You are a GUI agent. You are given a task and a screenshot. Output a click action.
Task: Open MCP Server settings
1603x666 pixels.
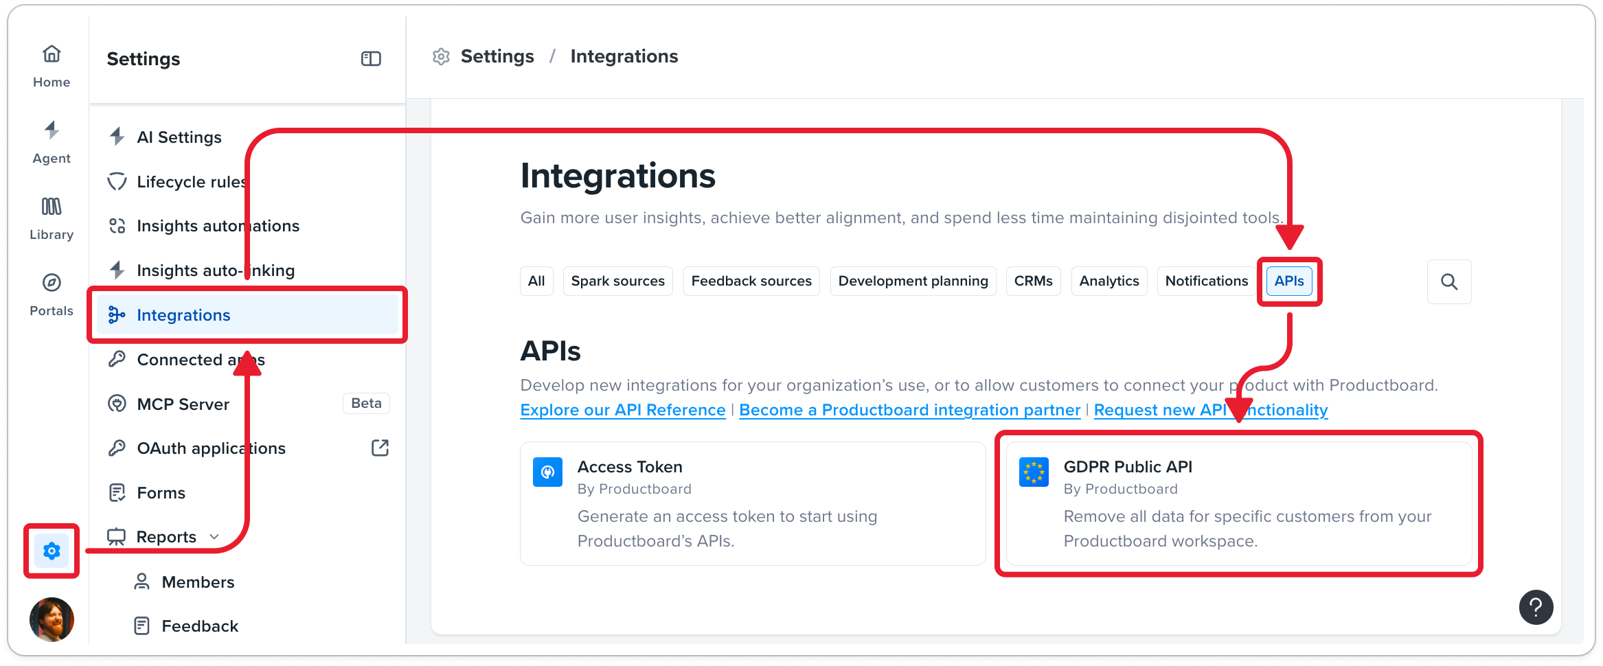point(247,404)
